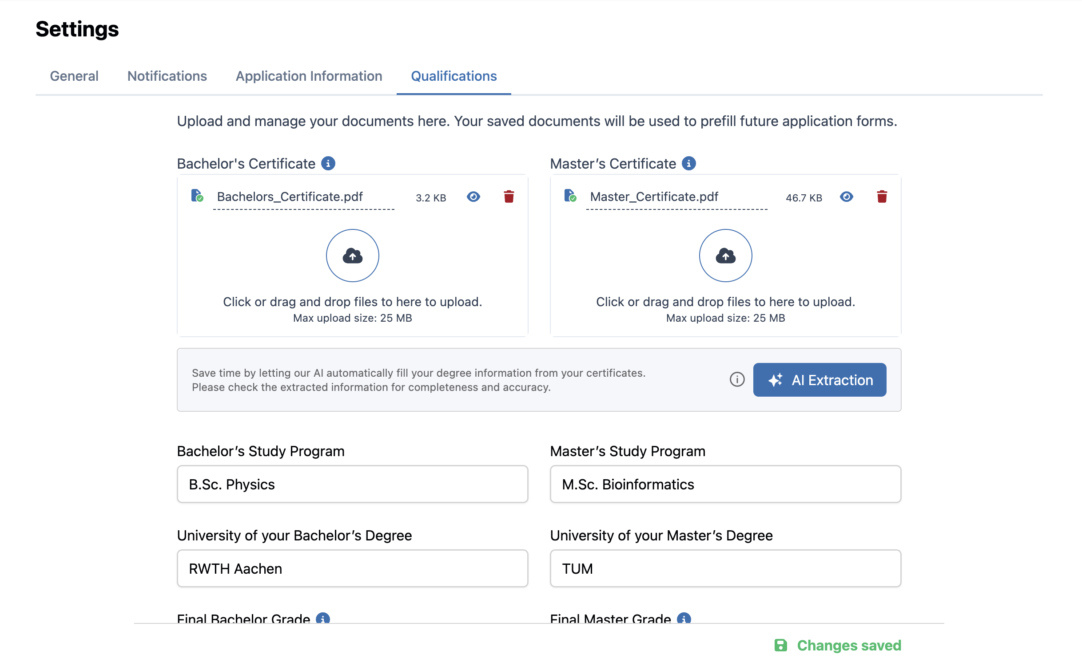Click the Changes saved disk icon
This screenshot has height=662, width=1082.
click(781, 646)
